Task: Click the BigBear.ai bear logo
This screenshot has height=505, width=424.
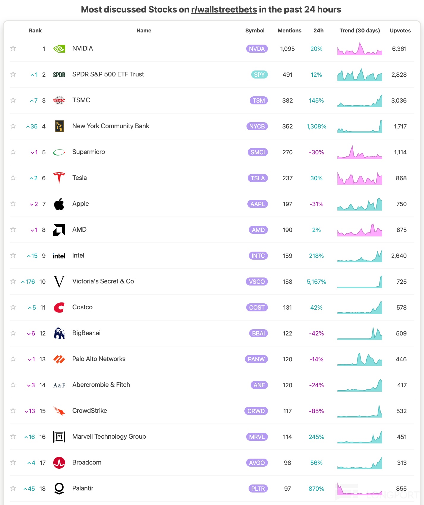Action: pos(59,333)
